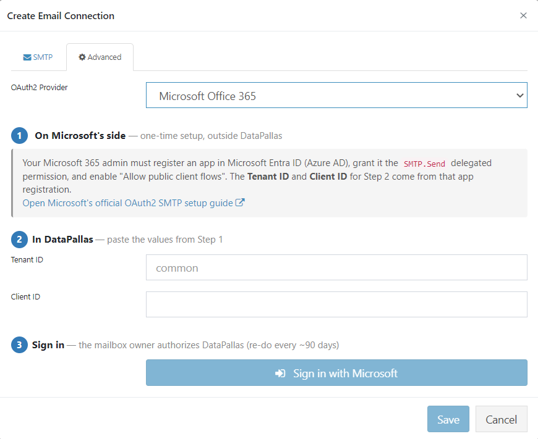Viewport: 538px width, 439px height.
Task: Click the gear icon on Advanced tab
Action: coord(82,57)
